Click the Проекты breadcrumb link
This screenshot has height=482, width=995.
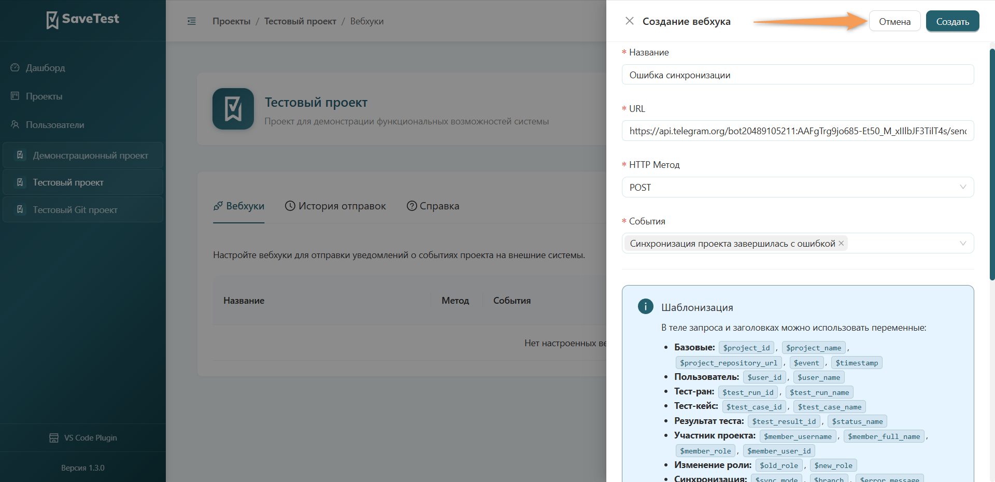coord(231,21)
